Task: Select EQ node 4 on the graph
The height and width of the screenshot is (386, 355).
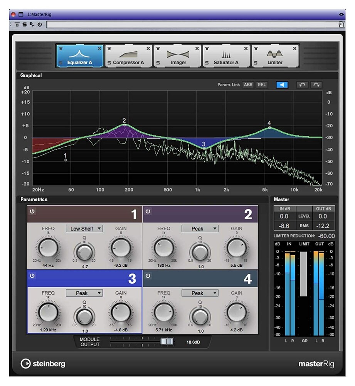Action: (x=269, y=127)
